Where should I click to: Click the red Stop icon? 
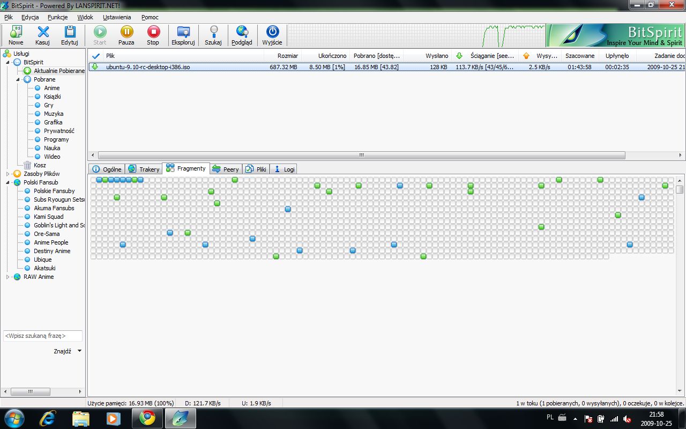(x=153, y=32)
